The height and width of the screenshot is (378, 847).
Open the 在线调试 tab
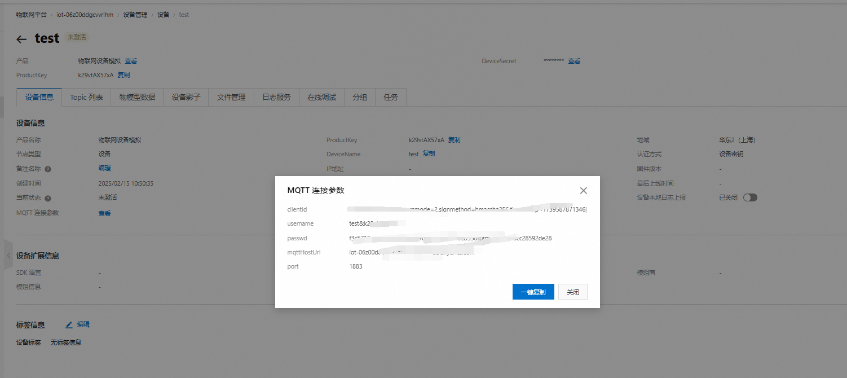tap(321, 97)
